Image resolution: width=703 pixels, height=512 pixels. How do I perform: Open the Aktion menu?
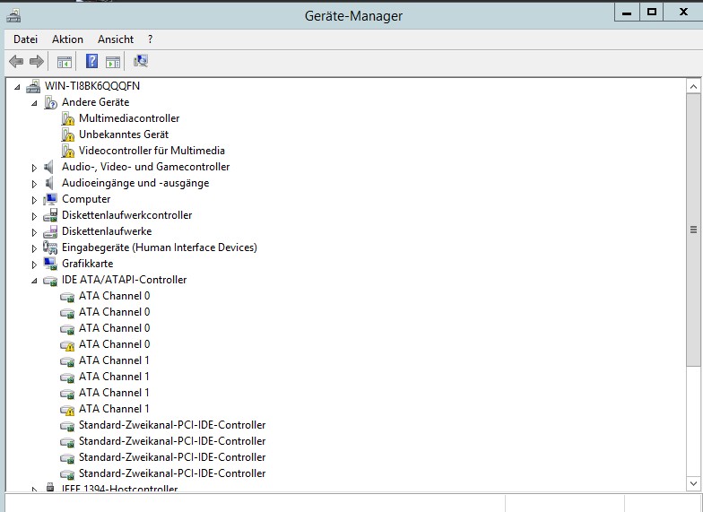67,39
